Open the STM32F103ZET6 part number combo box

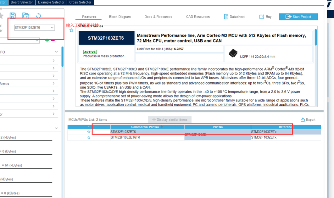35,27
